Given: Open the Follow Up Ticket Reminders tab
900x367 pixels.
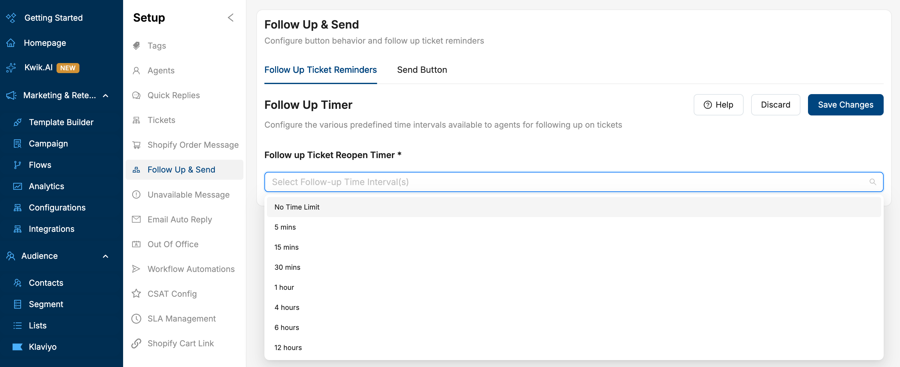Looking at the screenshot, I should tap(320, 70).
